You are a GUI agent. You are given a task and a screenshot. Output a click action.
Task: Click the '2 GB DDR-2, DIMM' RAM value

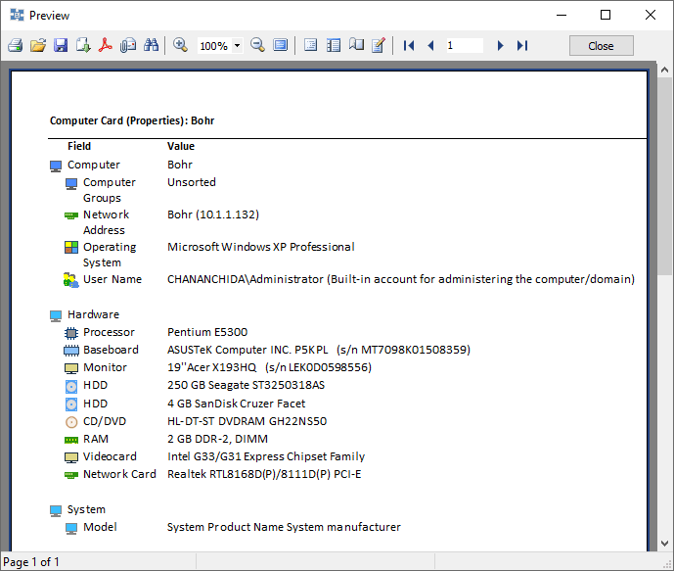217,439
